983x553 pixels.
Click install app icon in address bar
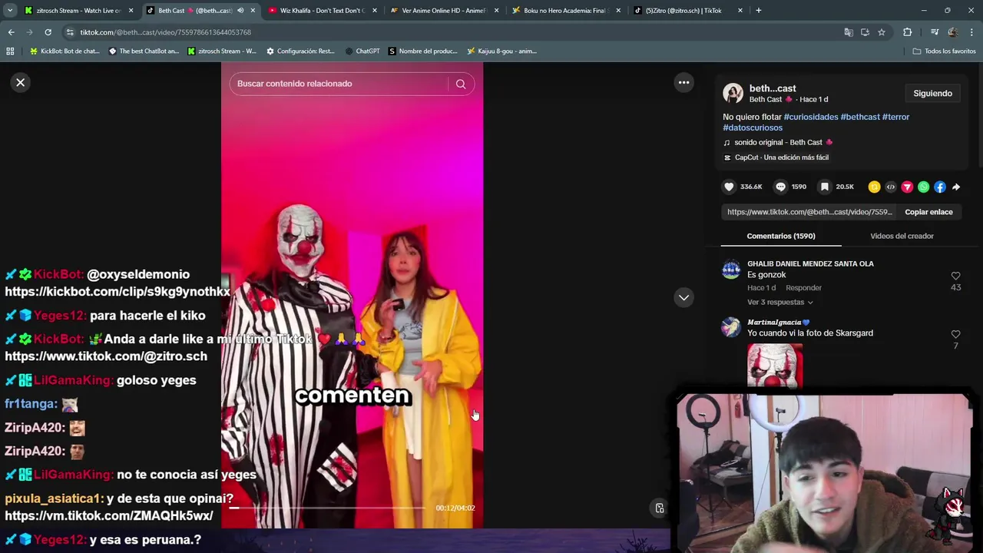pos(865,32)
